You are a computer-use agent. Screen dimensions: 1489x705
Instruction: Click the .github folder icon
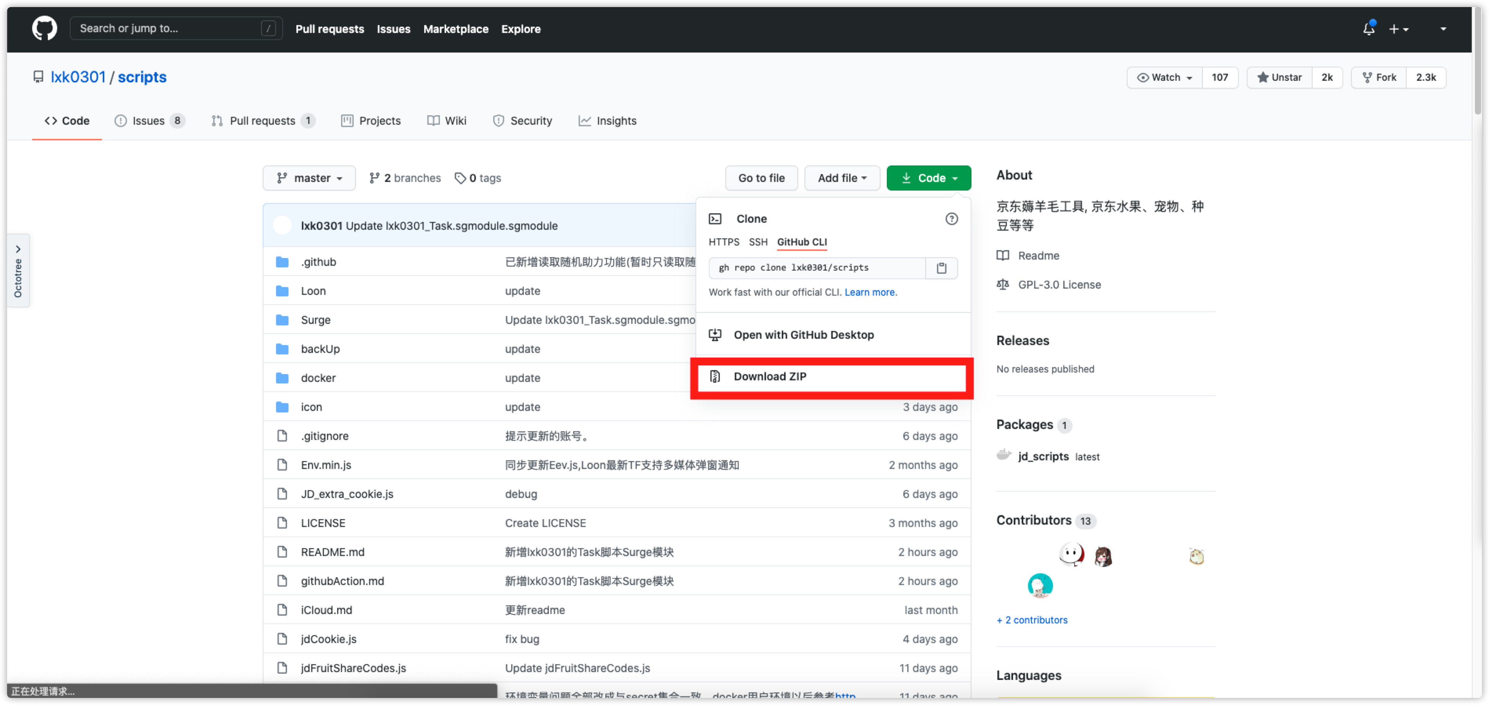[x=282, y=262]
